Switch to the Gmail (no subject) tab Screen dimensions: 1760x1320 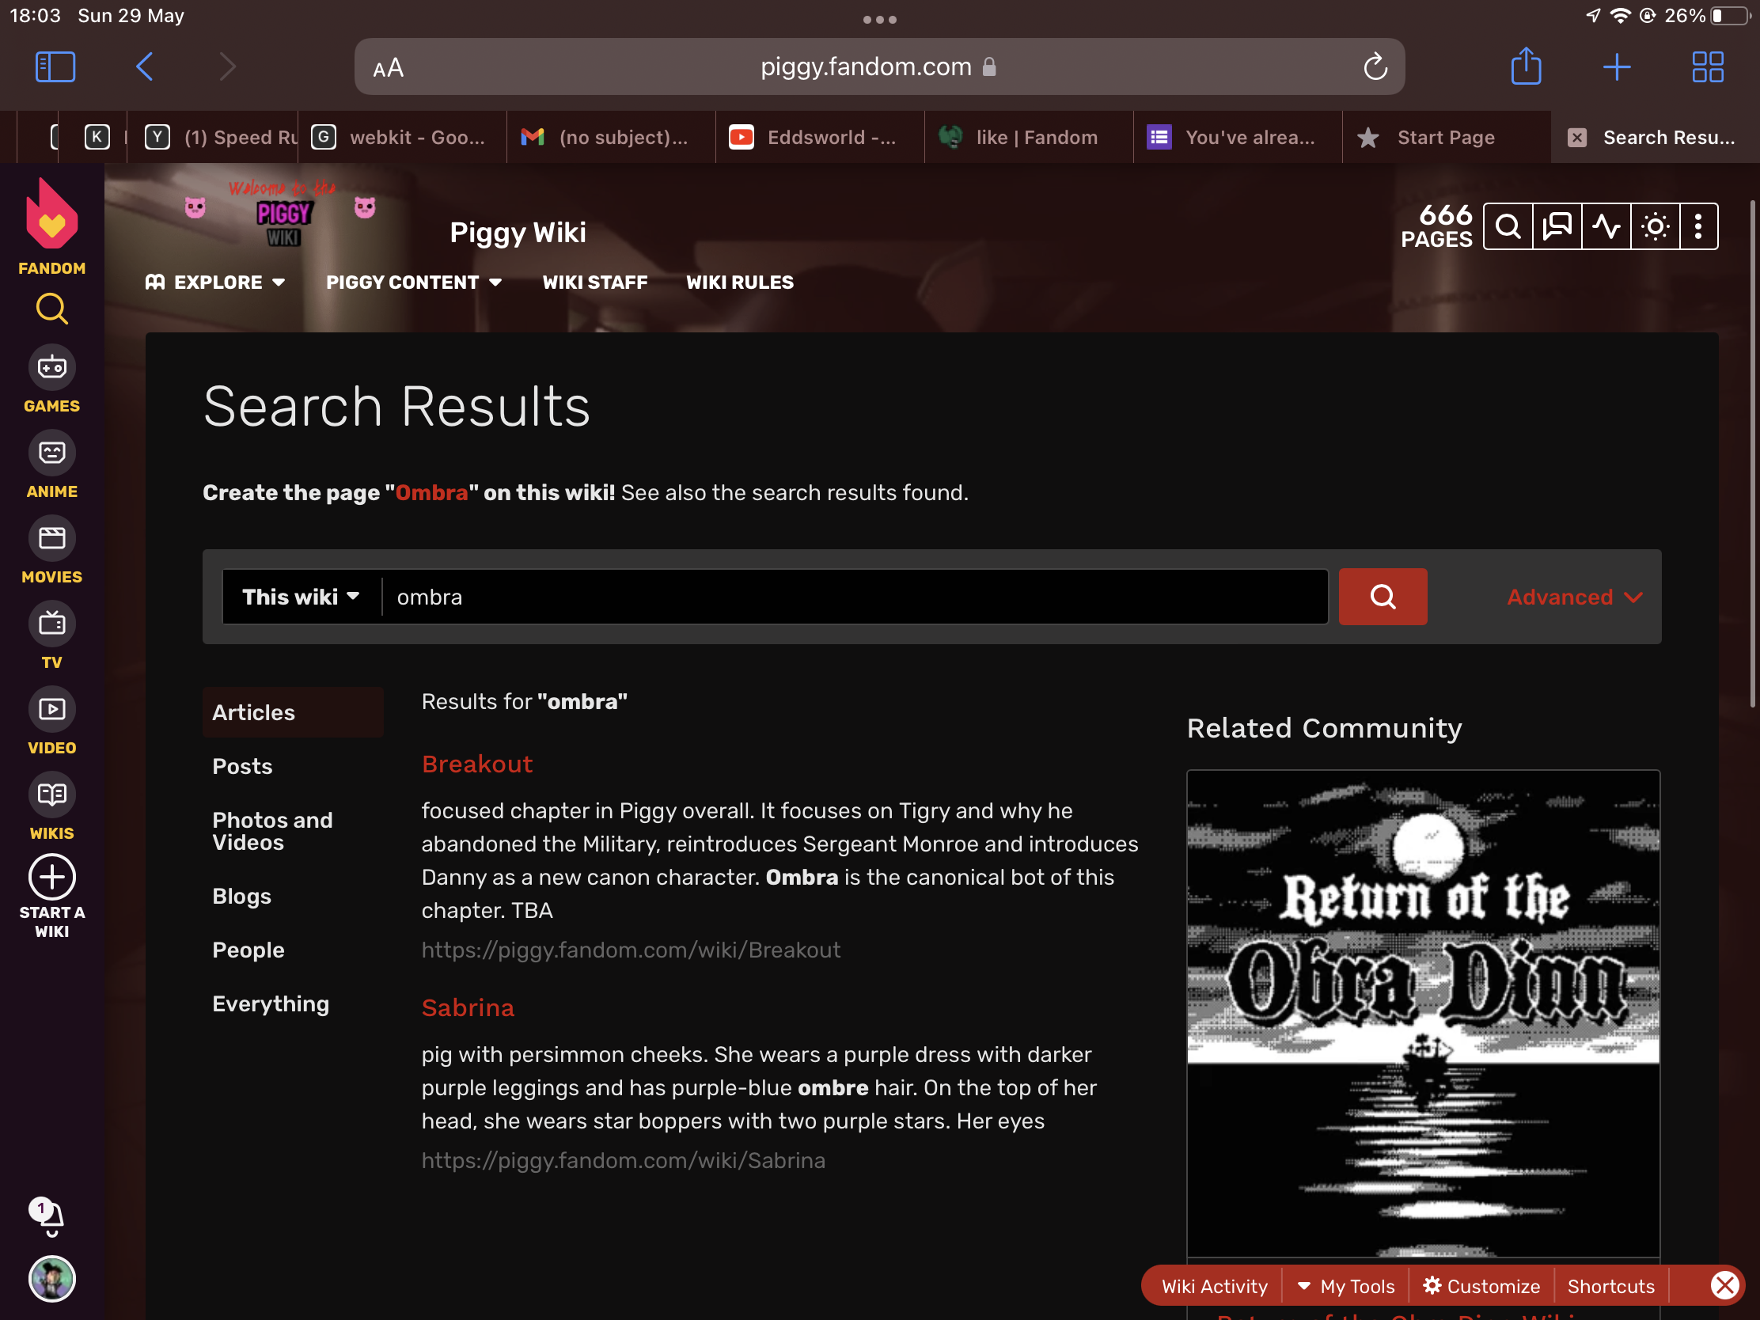pos(610,137)
